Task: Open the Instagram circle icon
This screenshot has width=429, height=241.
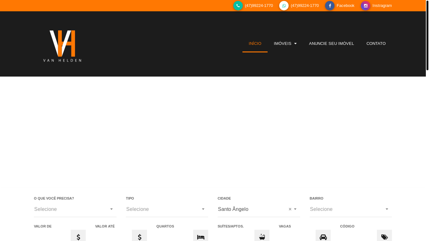Action: click(x=366, y=6)
